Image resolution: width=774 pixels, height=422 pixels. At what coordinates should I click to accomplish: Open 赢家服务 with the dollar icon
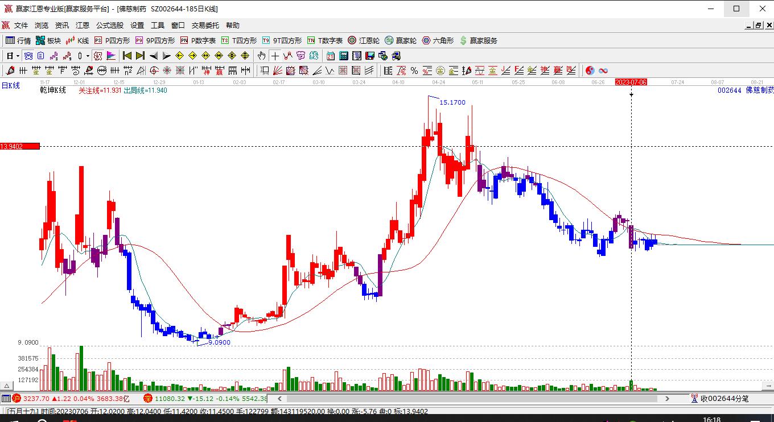478,40
